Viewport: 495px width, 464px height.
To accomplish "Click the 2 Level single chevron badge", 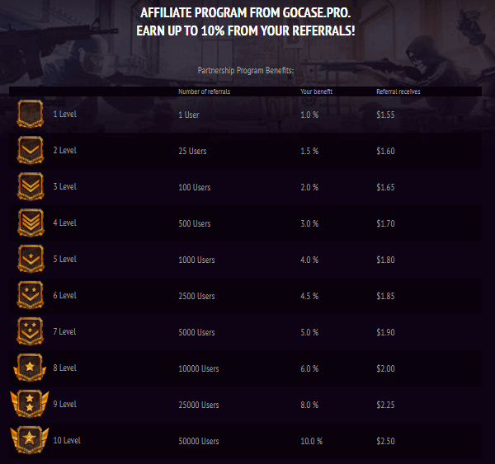I will coord(31,150).
